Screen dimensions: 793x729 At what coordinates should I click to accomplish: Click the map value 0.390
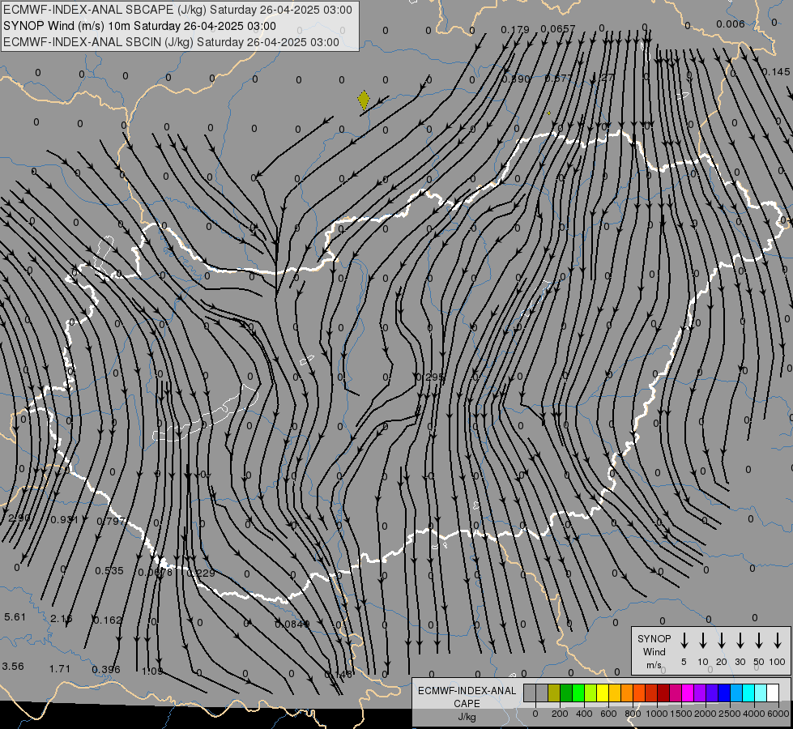516,79
